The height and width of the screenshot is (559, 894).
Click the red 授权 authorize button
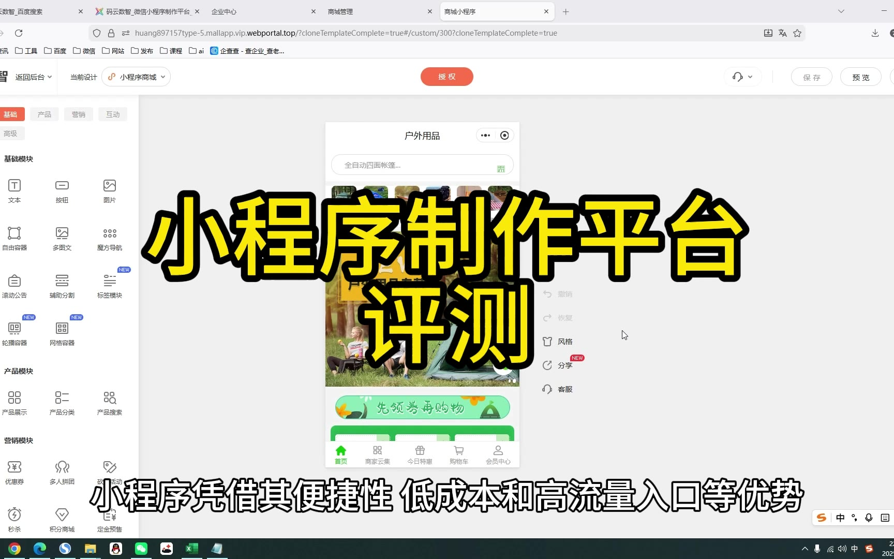point(447,77)
